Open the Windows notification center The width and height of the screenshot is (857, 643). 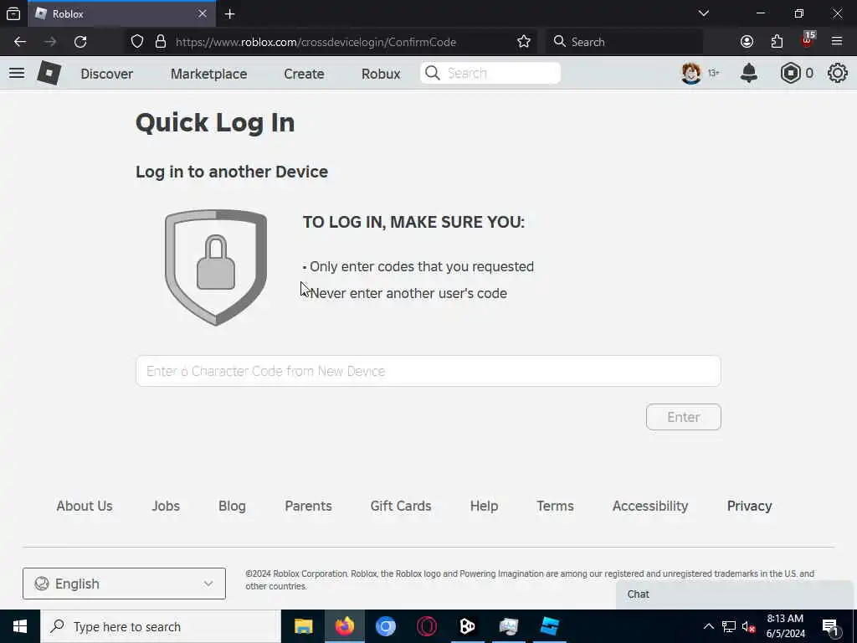(x=830, y=626)
